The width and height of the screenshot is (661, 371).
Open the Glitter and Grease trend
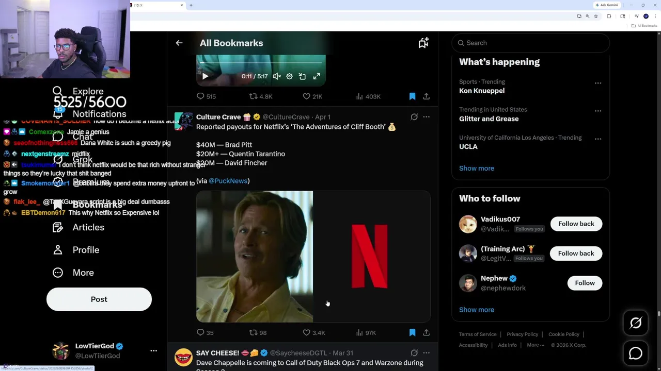tap(489, 119)
